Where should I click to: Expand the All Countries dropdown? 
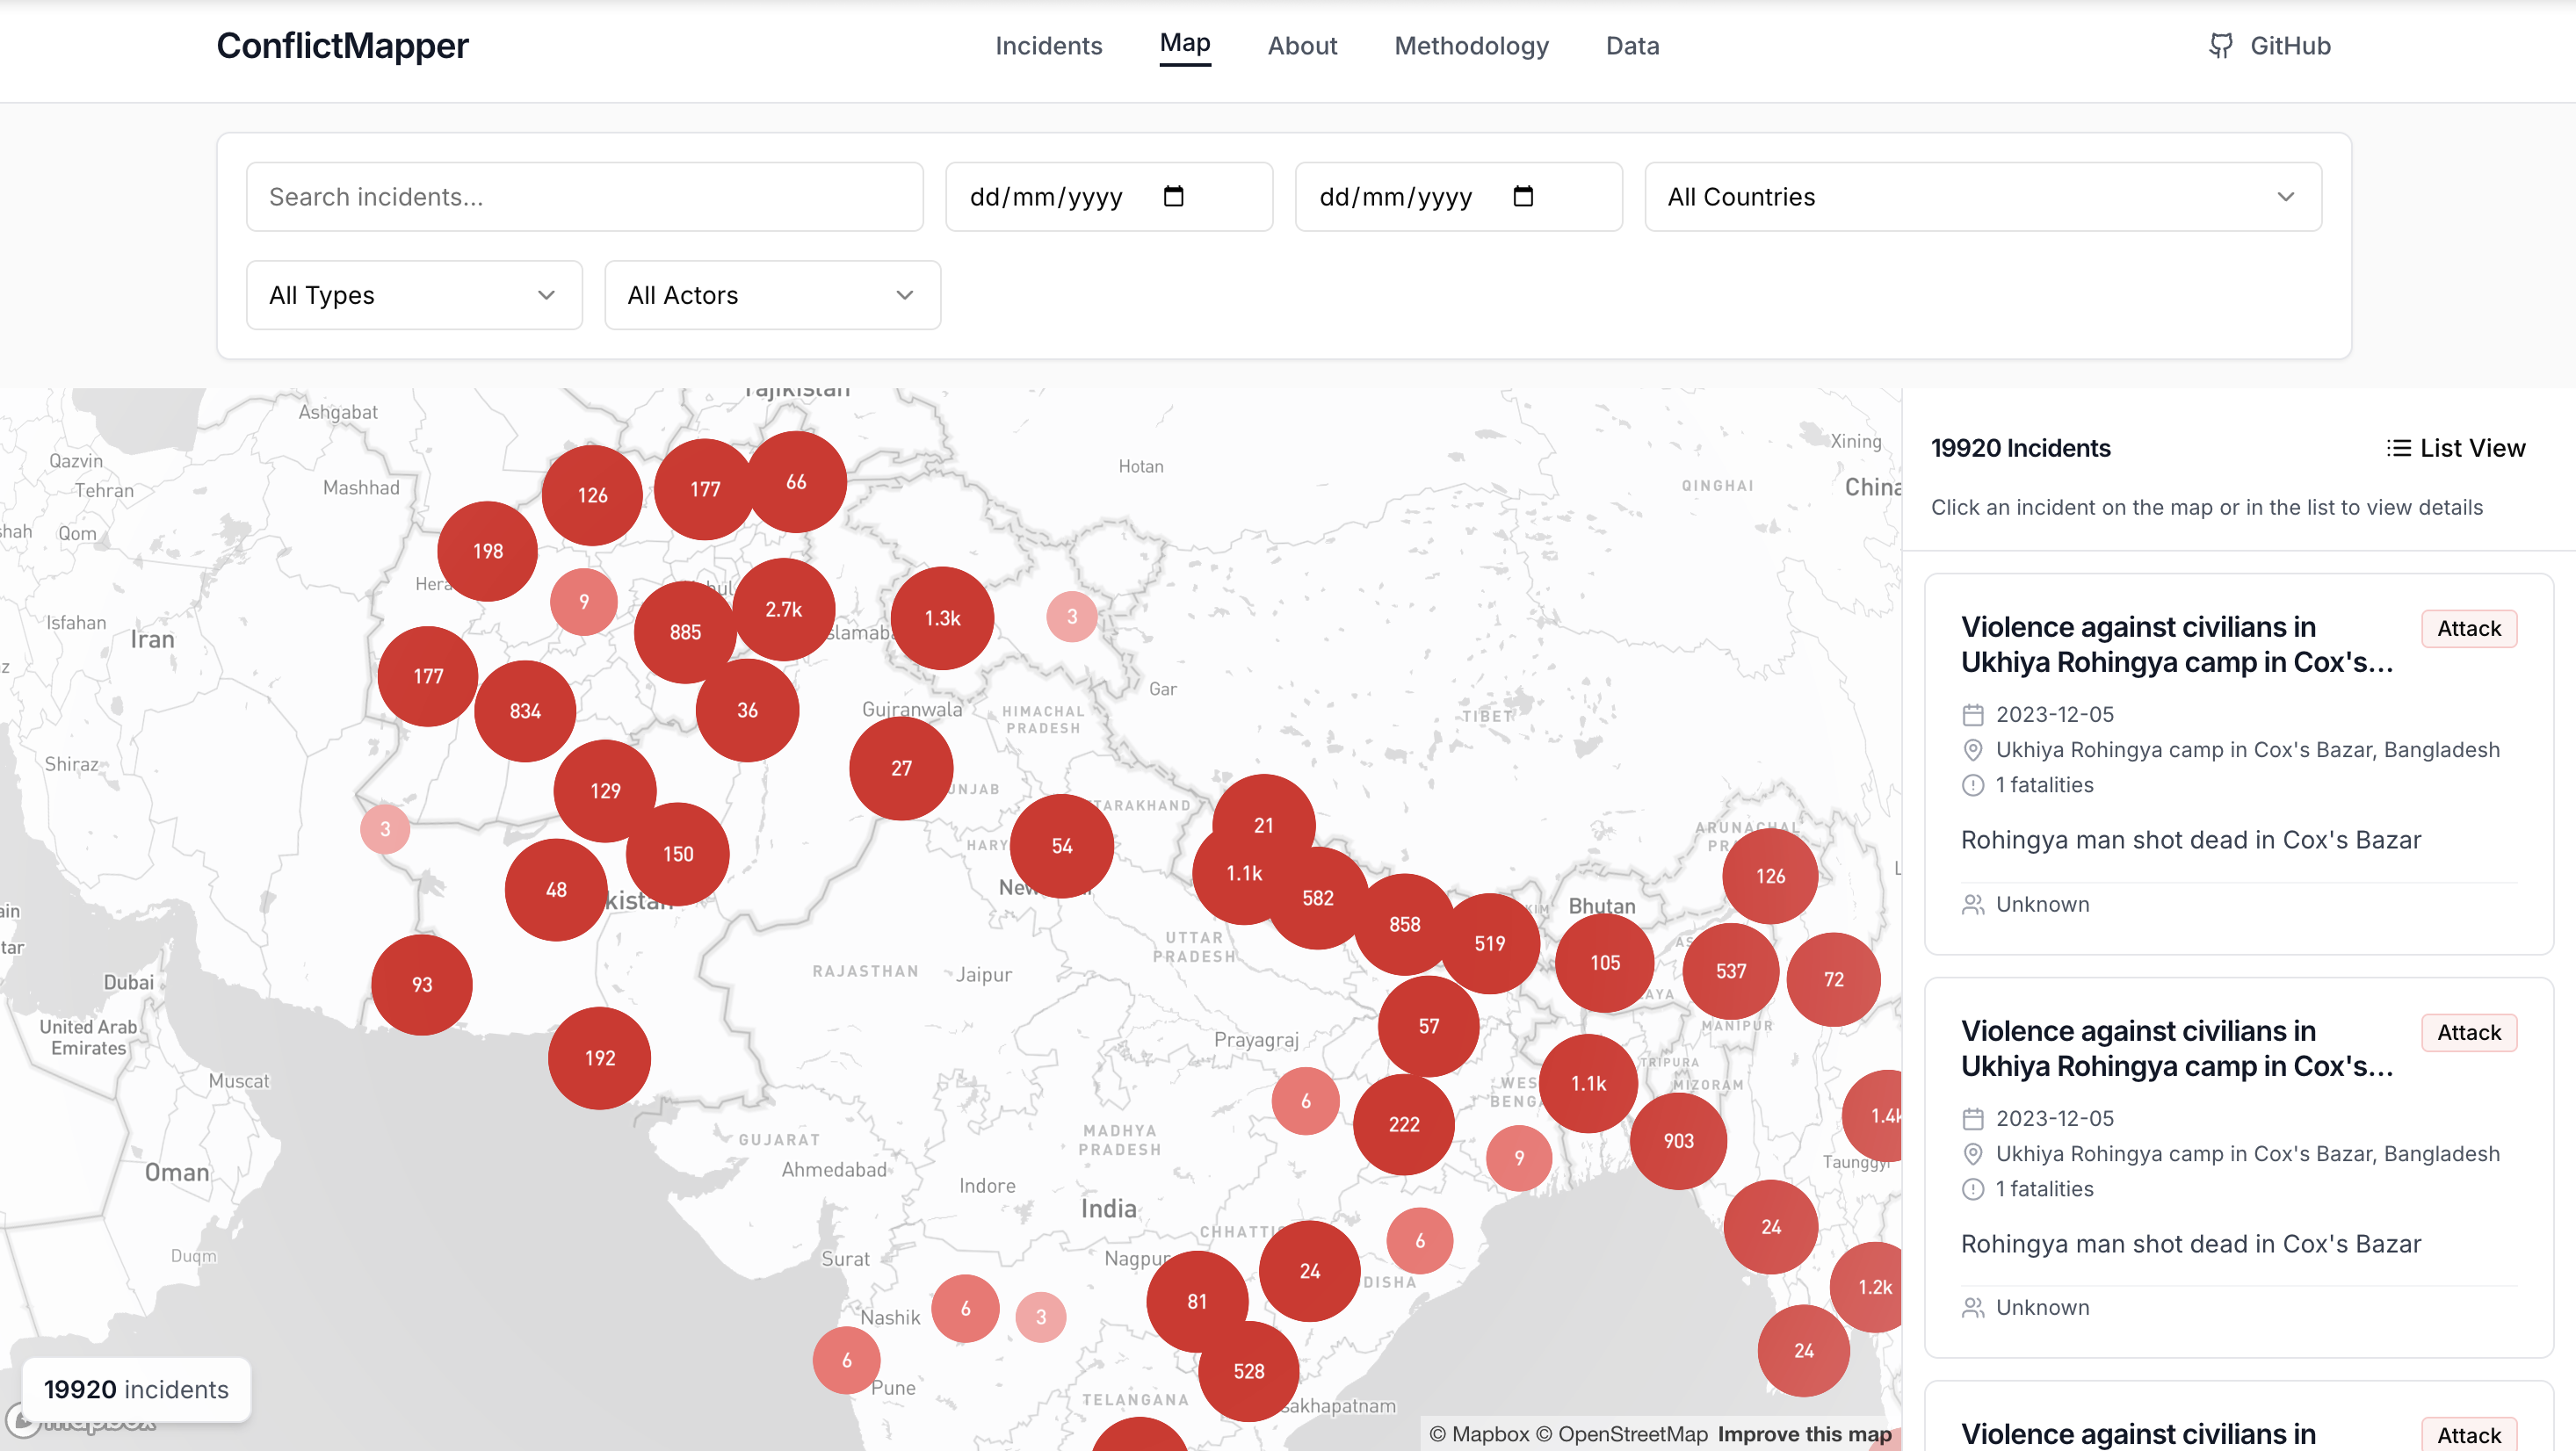pyautogui.click(x=1983, y=197)
